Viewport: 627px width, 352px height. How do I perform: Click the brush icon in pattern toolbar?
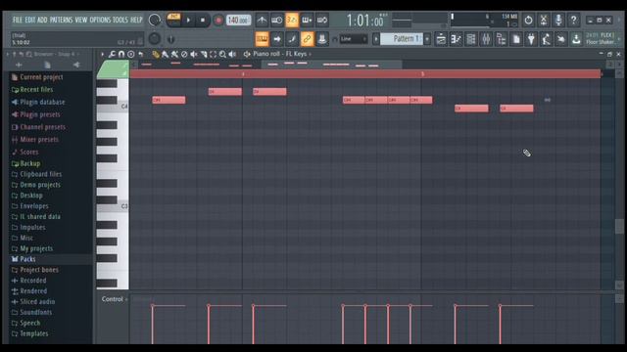pyautogui.click(x=292, y=39)
